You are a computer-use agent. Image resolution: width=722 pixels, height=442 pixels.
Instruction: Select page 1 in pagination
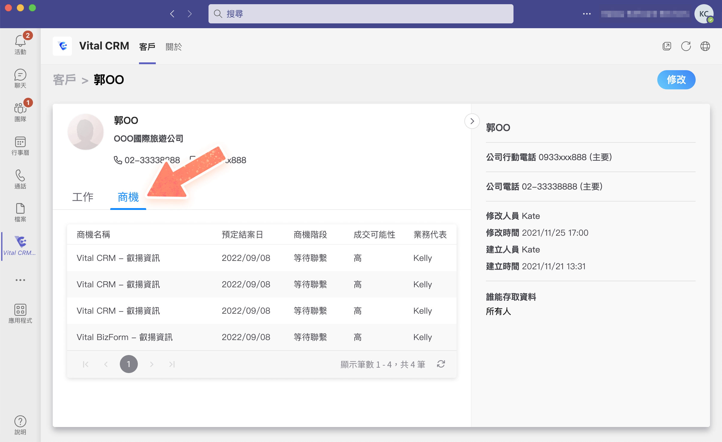(129, 364)
